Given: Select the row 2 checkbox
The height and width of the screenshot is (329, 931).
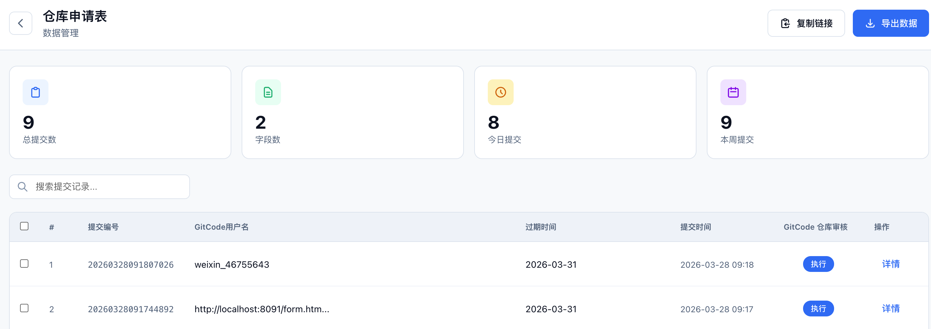Looking at the screenshot, I should click(24, 308).
